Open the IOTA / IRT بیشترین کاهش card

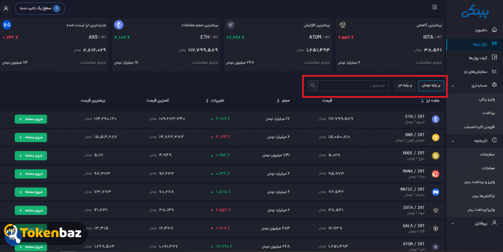(x=390, y=44)
